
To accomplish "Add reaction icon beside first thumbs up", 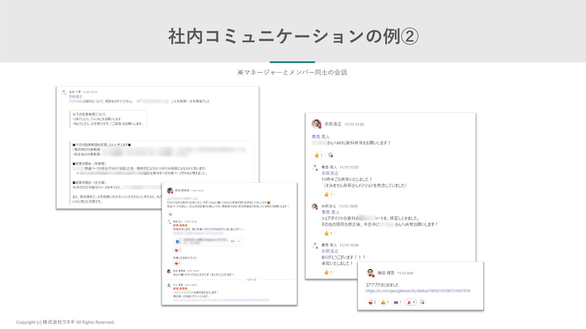I will coord(331,155).
